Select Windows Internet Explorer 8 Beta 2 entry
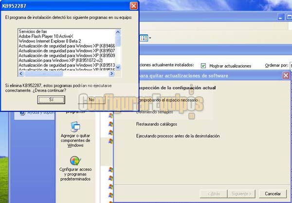The width and height of the screenshot is (292, 203). pyautogui.click(x=50, y=41)
